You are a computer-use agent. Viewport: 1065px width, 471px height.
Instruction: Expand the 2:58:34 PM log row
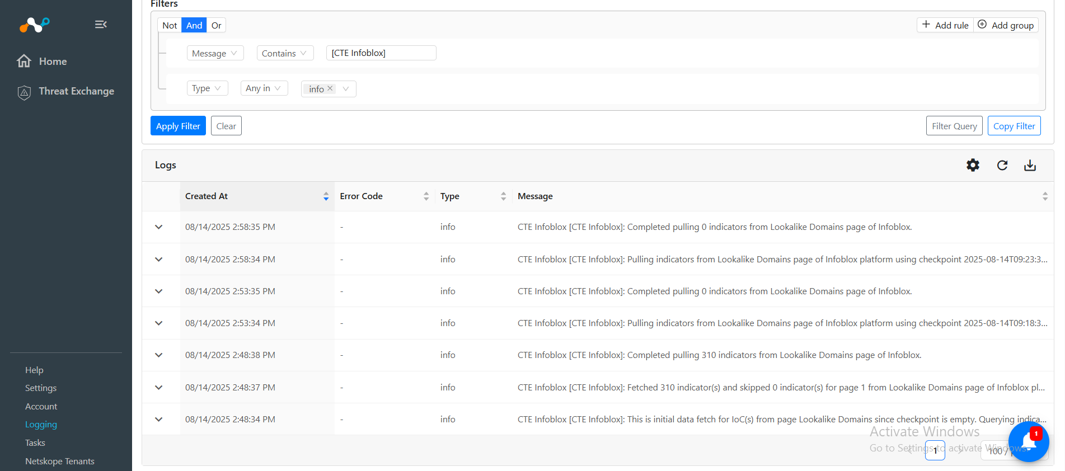[x=159, y=260]
